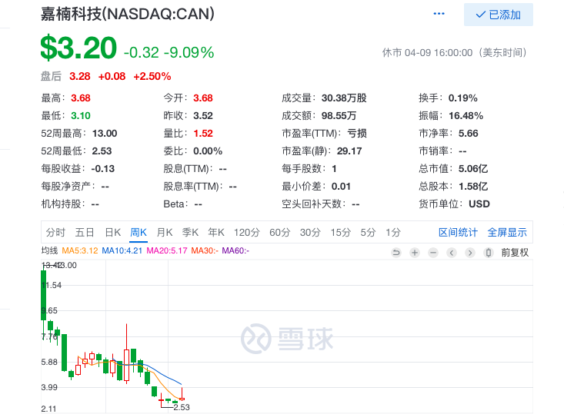Zoom in the chart with plus icon
Viewport: 564px width, 414px height.
[x=415, y=253]
